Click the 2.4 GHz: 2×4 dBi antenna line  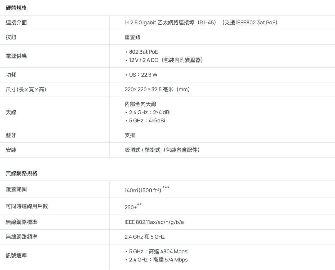147,112
